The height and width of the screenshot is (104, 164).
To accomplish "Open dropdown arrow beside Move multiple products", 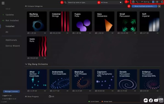I will [159, 6].
